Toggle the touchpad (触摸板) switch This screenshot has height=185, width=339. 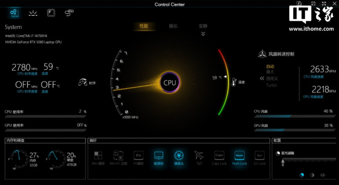coord(158,158)
